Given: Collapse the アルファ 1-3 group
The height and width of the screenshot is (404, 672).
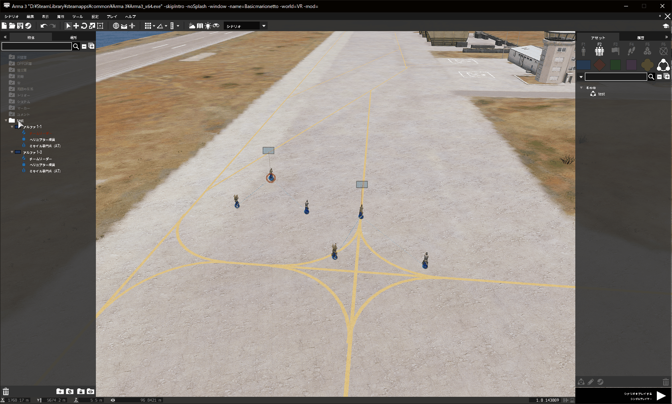Looking at the screenshot, I should tap(12, 152).
